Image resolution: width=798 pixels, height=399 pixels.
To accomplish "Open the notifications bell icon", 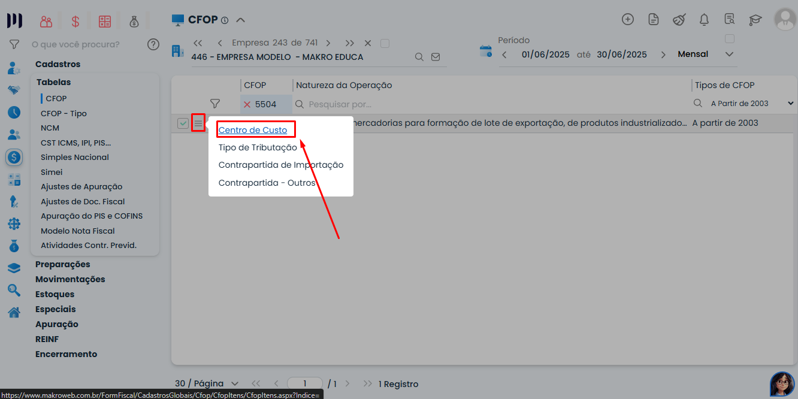I will pyautogui.click(x=704, y=19).
